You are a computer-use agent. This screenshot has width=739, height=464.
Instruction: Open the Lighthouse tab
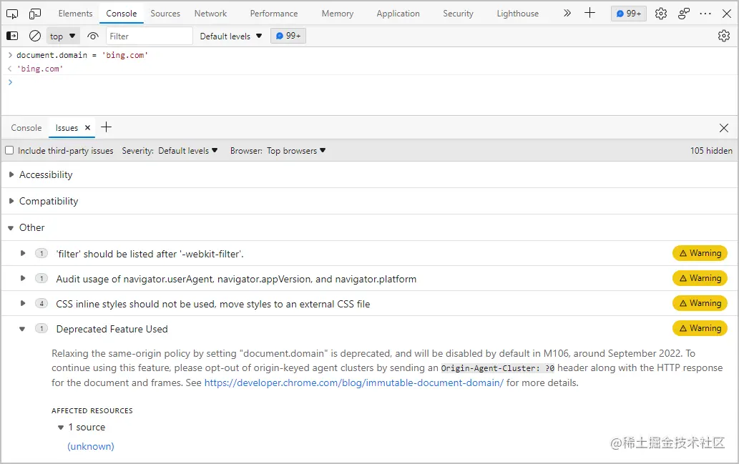517,14
